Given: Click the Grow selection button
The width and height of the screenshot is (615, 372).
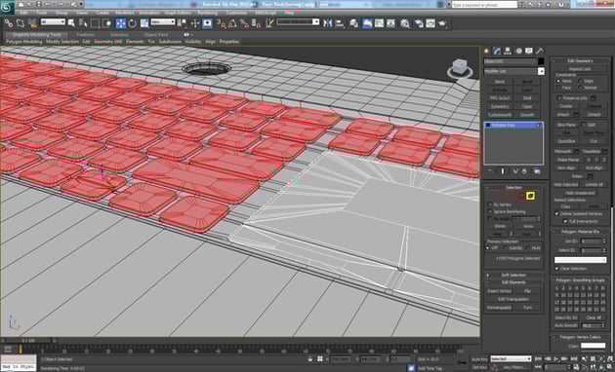Looking at the screenshot, I should pyautogui.click(x=528, y=226).
